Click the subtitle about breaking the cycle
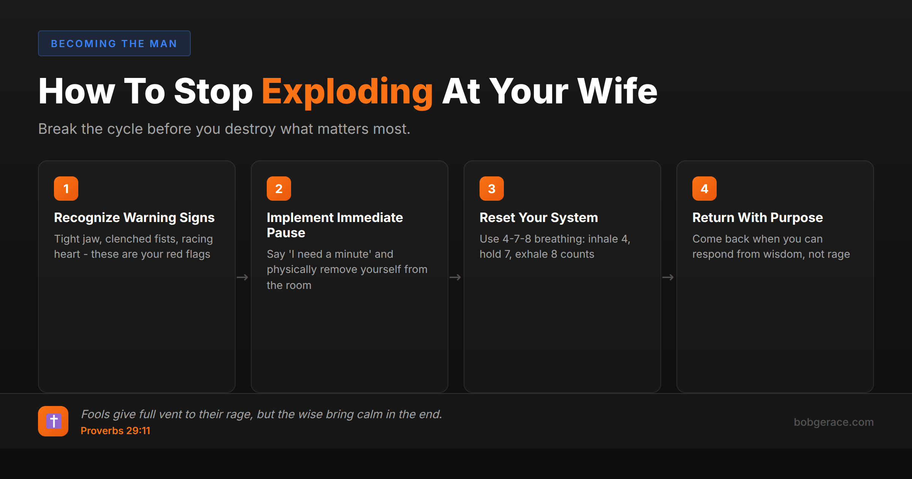 [x=225, y=129]
